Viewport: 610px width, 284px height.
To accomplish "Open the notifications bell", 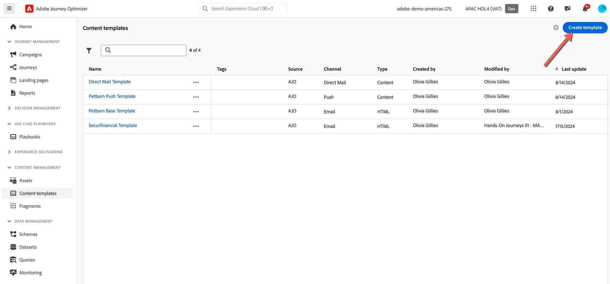I will pyautogui.click(x=585, y=9).
